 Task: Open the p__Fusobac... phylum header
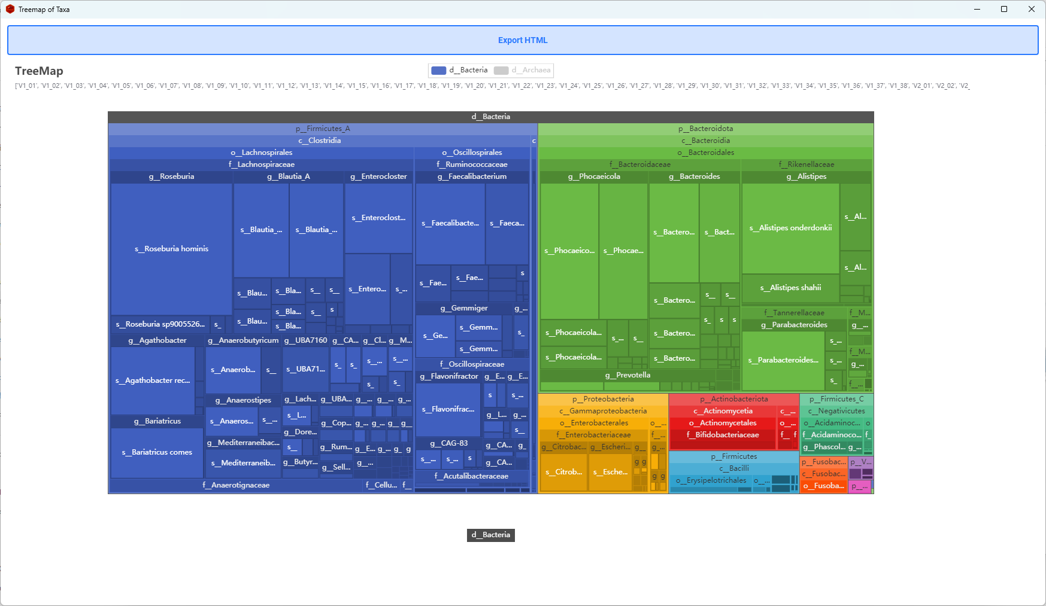tap(824, 462)
